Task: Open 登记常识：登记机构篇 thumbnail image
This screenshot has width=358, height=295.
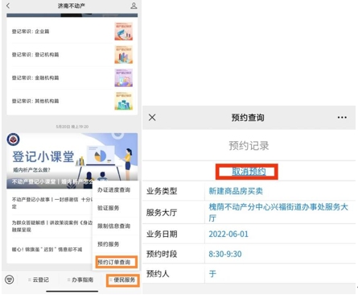Action: [124, 55]
